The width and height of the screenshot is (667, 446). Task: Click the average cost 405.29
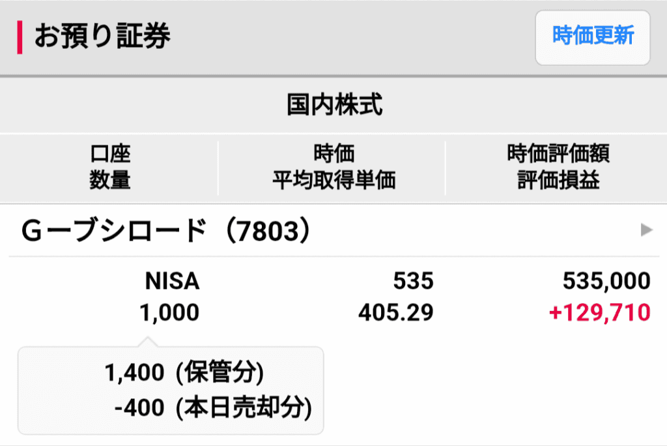(x=396, y=313)
